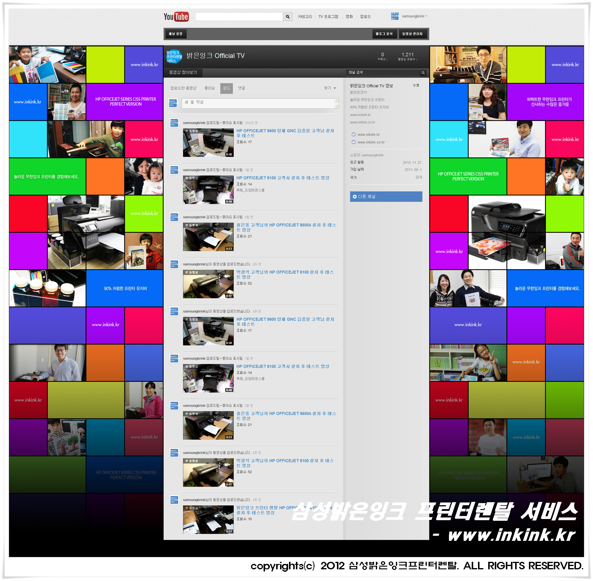Click the scrollbar up arrow on the 새 글 작성 box

click(x=336, y=101)
